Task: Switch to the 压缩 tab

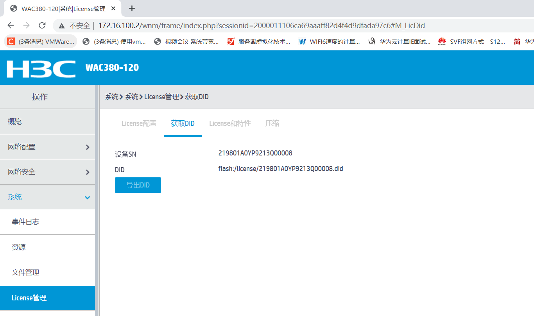Action: point(272,123)
